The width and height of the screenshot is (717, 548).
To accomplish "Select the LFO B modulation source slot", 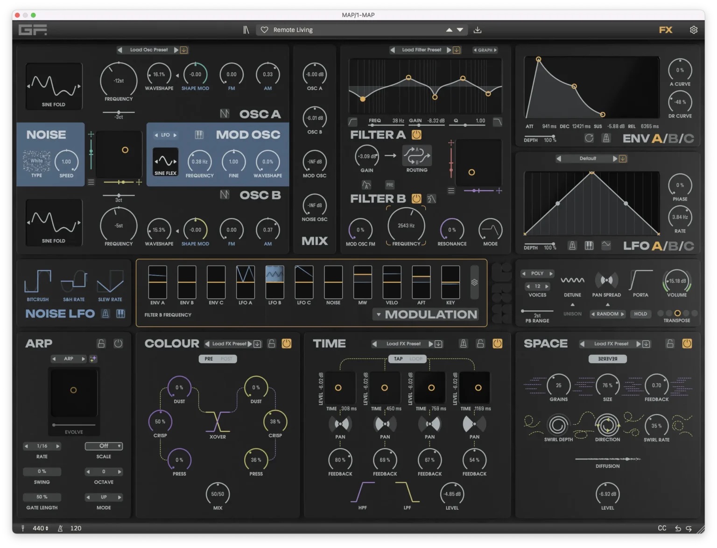I will click(274, 282).
